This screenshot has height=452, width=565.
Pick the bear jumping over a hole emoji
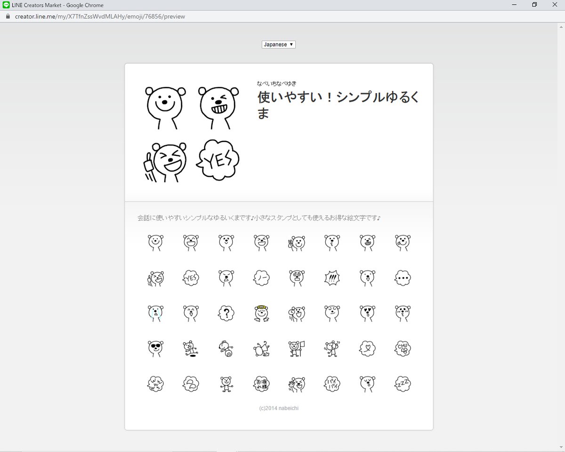191,348
